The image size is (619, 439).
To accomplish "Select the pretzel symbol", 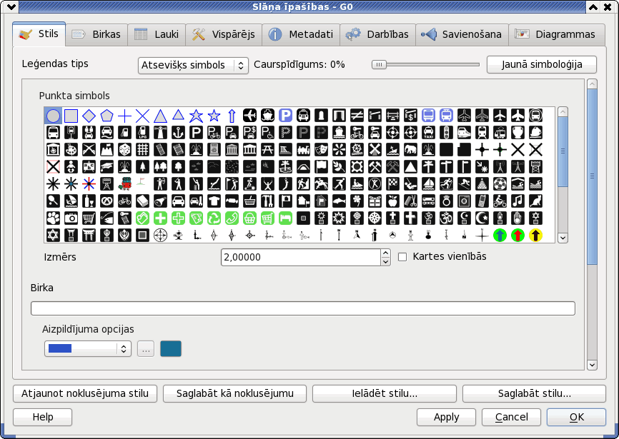I will 107,201.
